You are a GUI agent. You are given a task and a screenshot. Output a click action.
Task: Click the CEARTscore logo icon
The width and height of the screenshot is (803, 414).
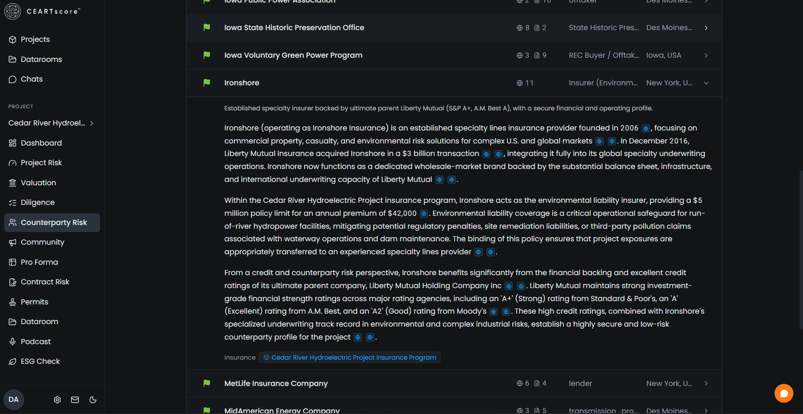(13, 11)
